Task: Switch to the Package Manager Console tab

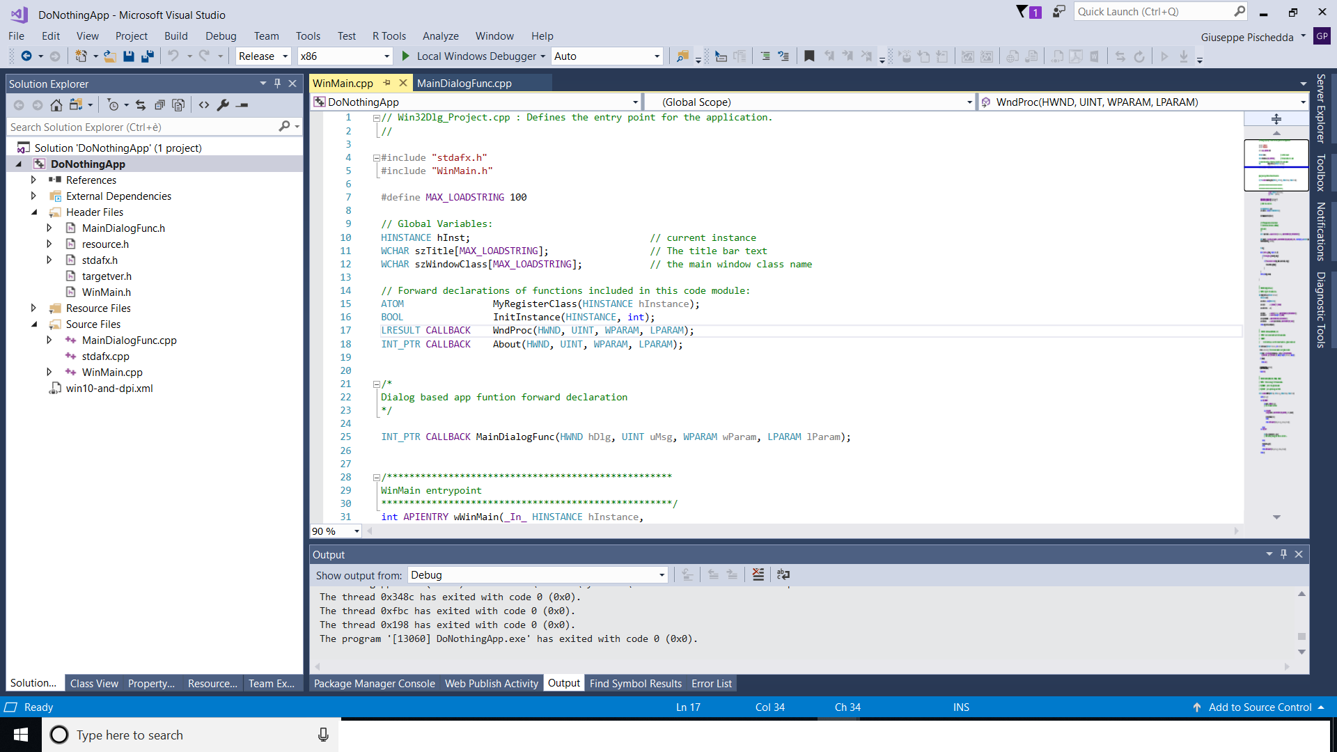Action: point(374,684)
